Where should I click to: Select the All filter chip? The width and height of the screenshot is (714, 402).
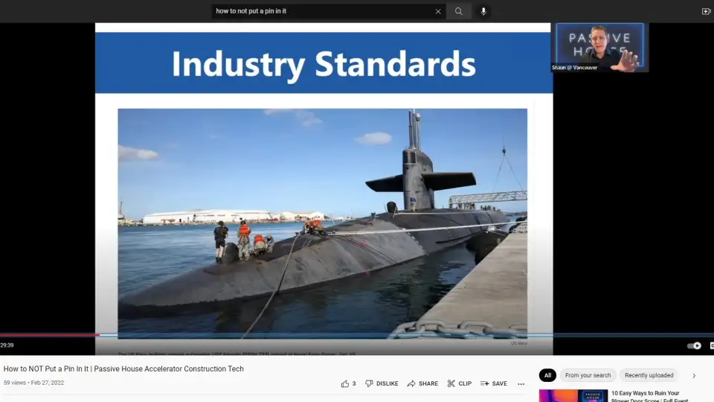coord(547,375)
